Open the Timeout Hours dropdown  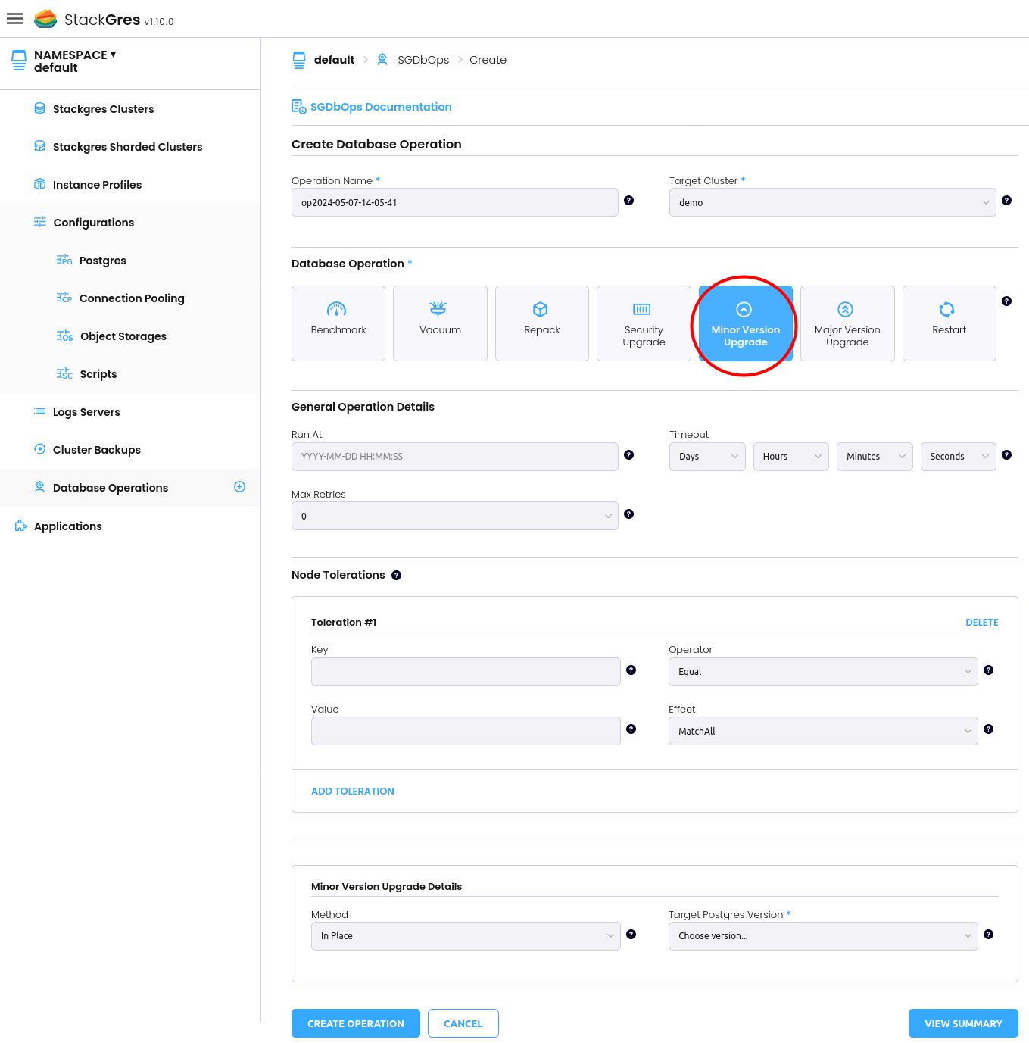pos(790,457)
